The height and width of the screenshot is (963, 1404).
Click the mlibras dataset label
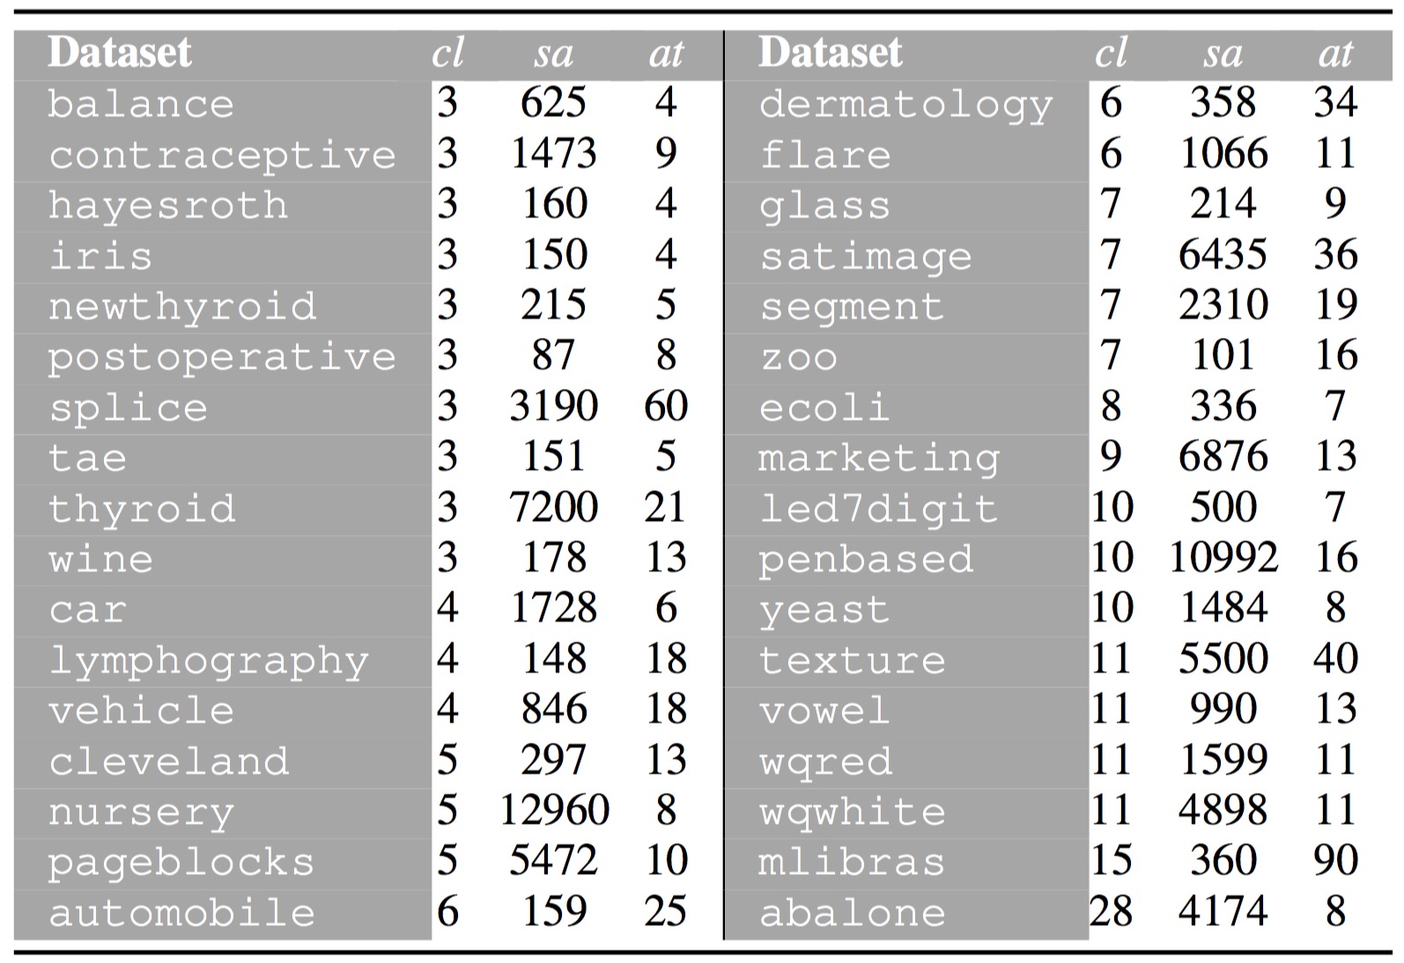(x=852, y=862)
